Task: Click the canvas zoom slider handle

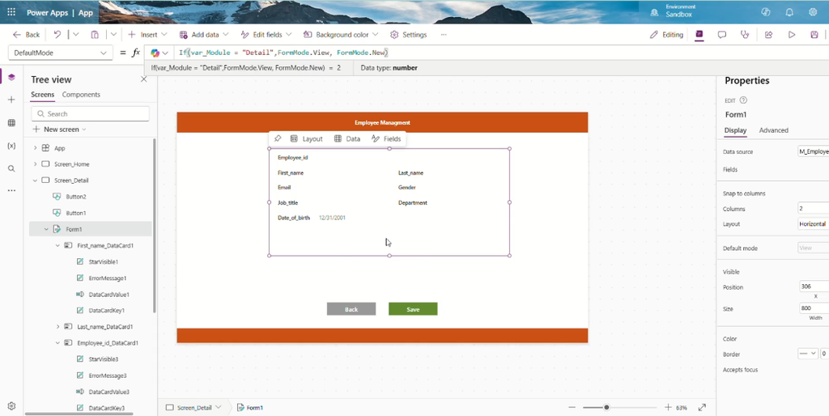Action: coord(606,408)
